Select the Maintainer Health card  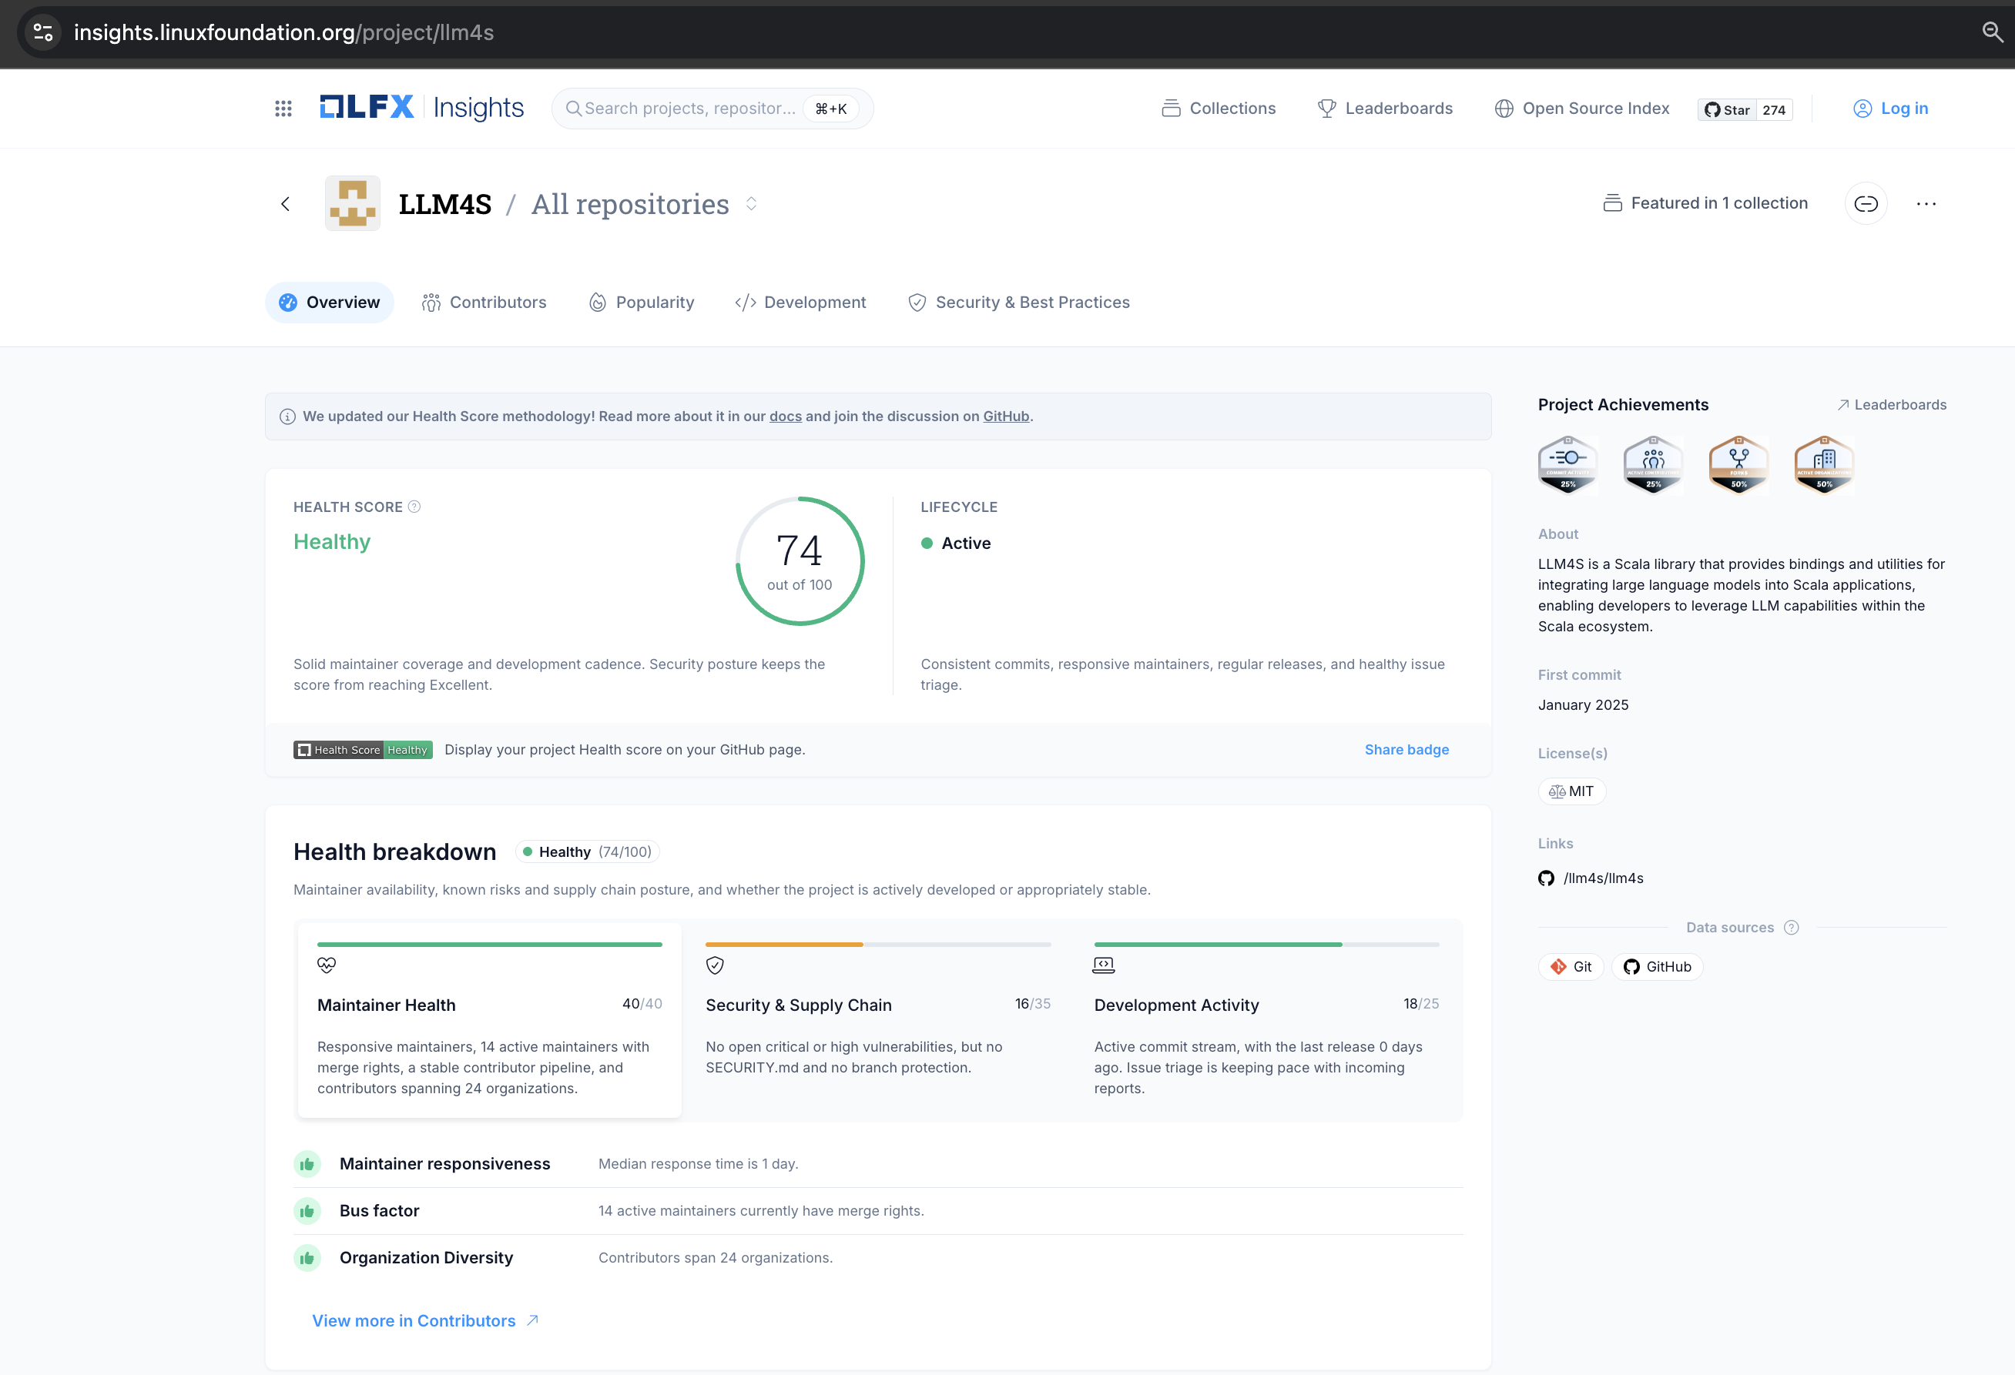tap(489, 1021)
